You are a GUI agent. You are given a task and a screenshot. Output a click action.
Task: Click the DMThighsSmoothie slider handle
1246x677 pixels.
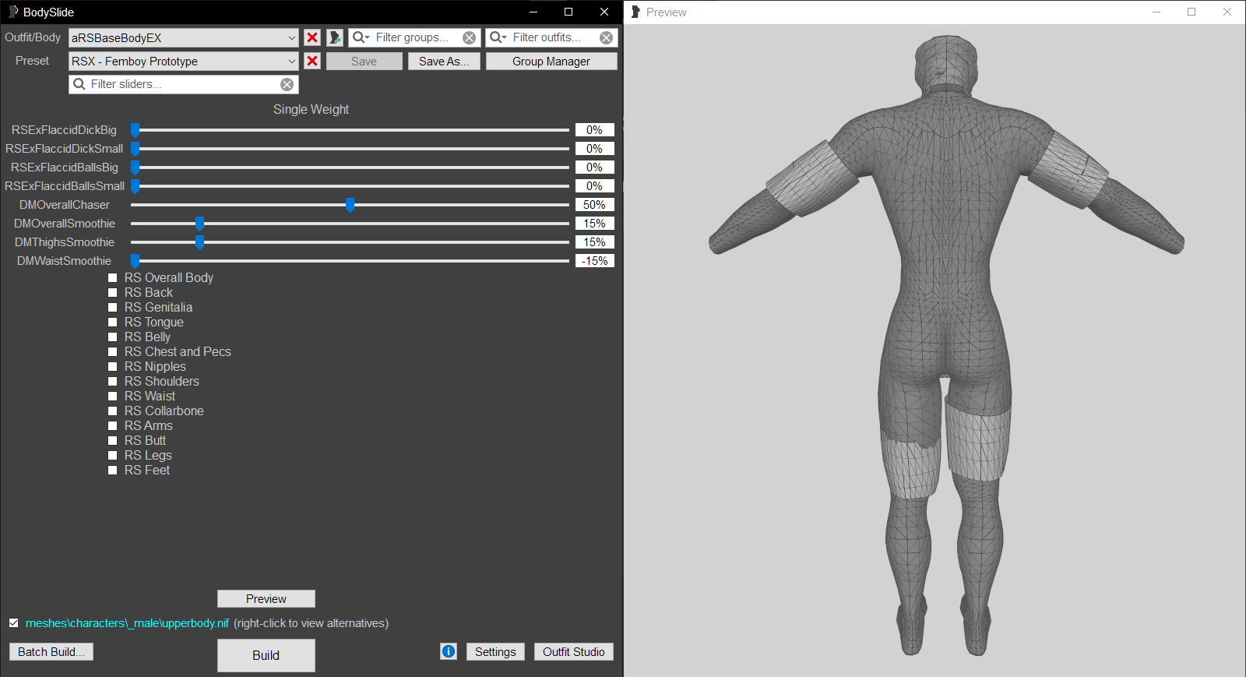(x=199, y=242)
